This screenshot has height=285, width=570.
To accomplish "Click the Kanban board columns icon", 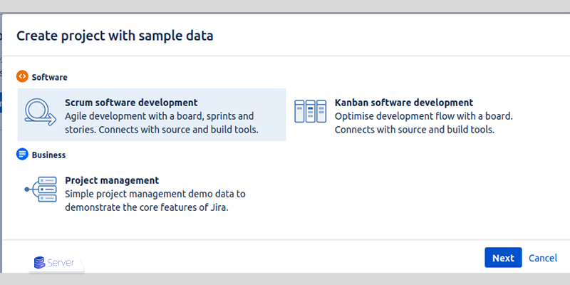I will point(310,111).
